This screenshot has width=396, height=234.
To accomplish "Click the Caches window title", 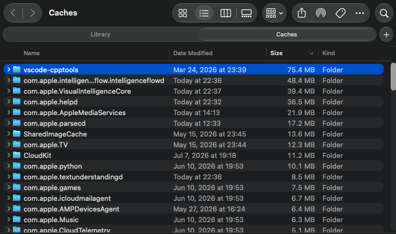I will tap(63, 13).
